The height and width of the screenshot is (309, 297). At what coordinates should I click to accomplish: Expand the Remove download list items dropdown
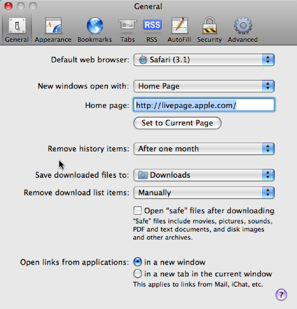tap(204, 193)
